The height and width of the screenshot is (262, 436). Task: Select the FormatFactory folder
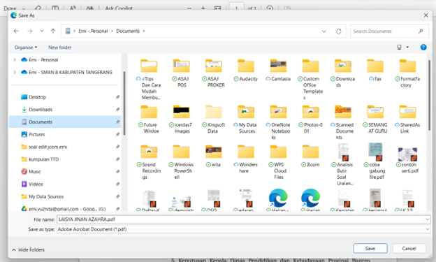coord(407,73)
